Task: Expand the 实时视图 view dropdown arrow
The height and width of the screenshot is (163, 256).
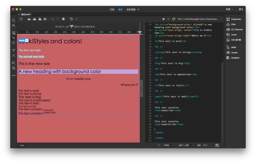Action: (x=138, y=9)
